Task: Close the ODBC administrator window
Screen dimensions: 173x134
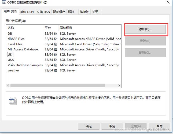Action: [168, 2]
